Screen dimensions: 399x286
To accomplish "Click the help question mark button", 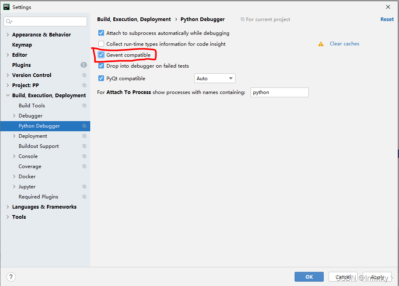I will [11, 277].
